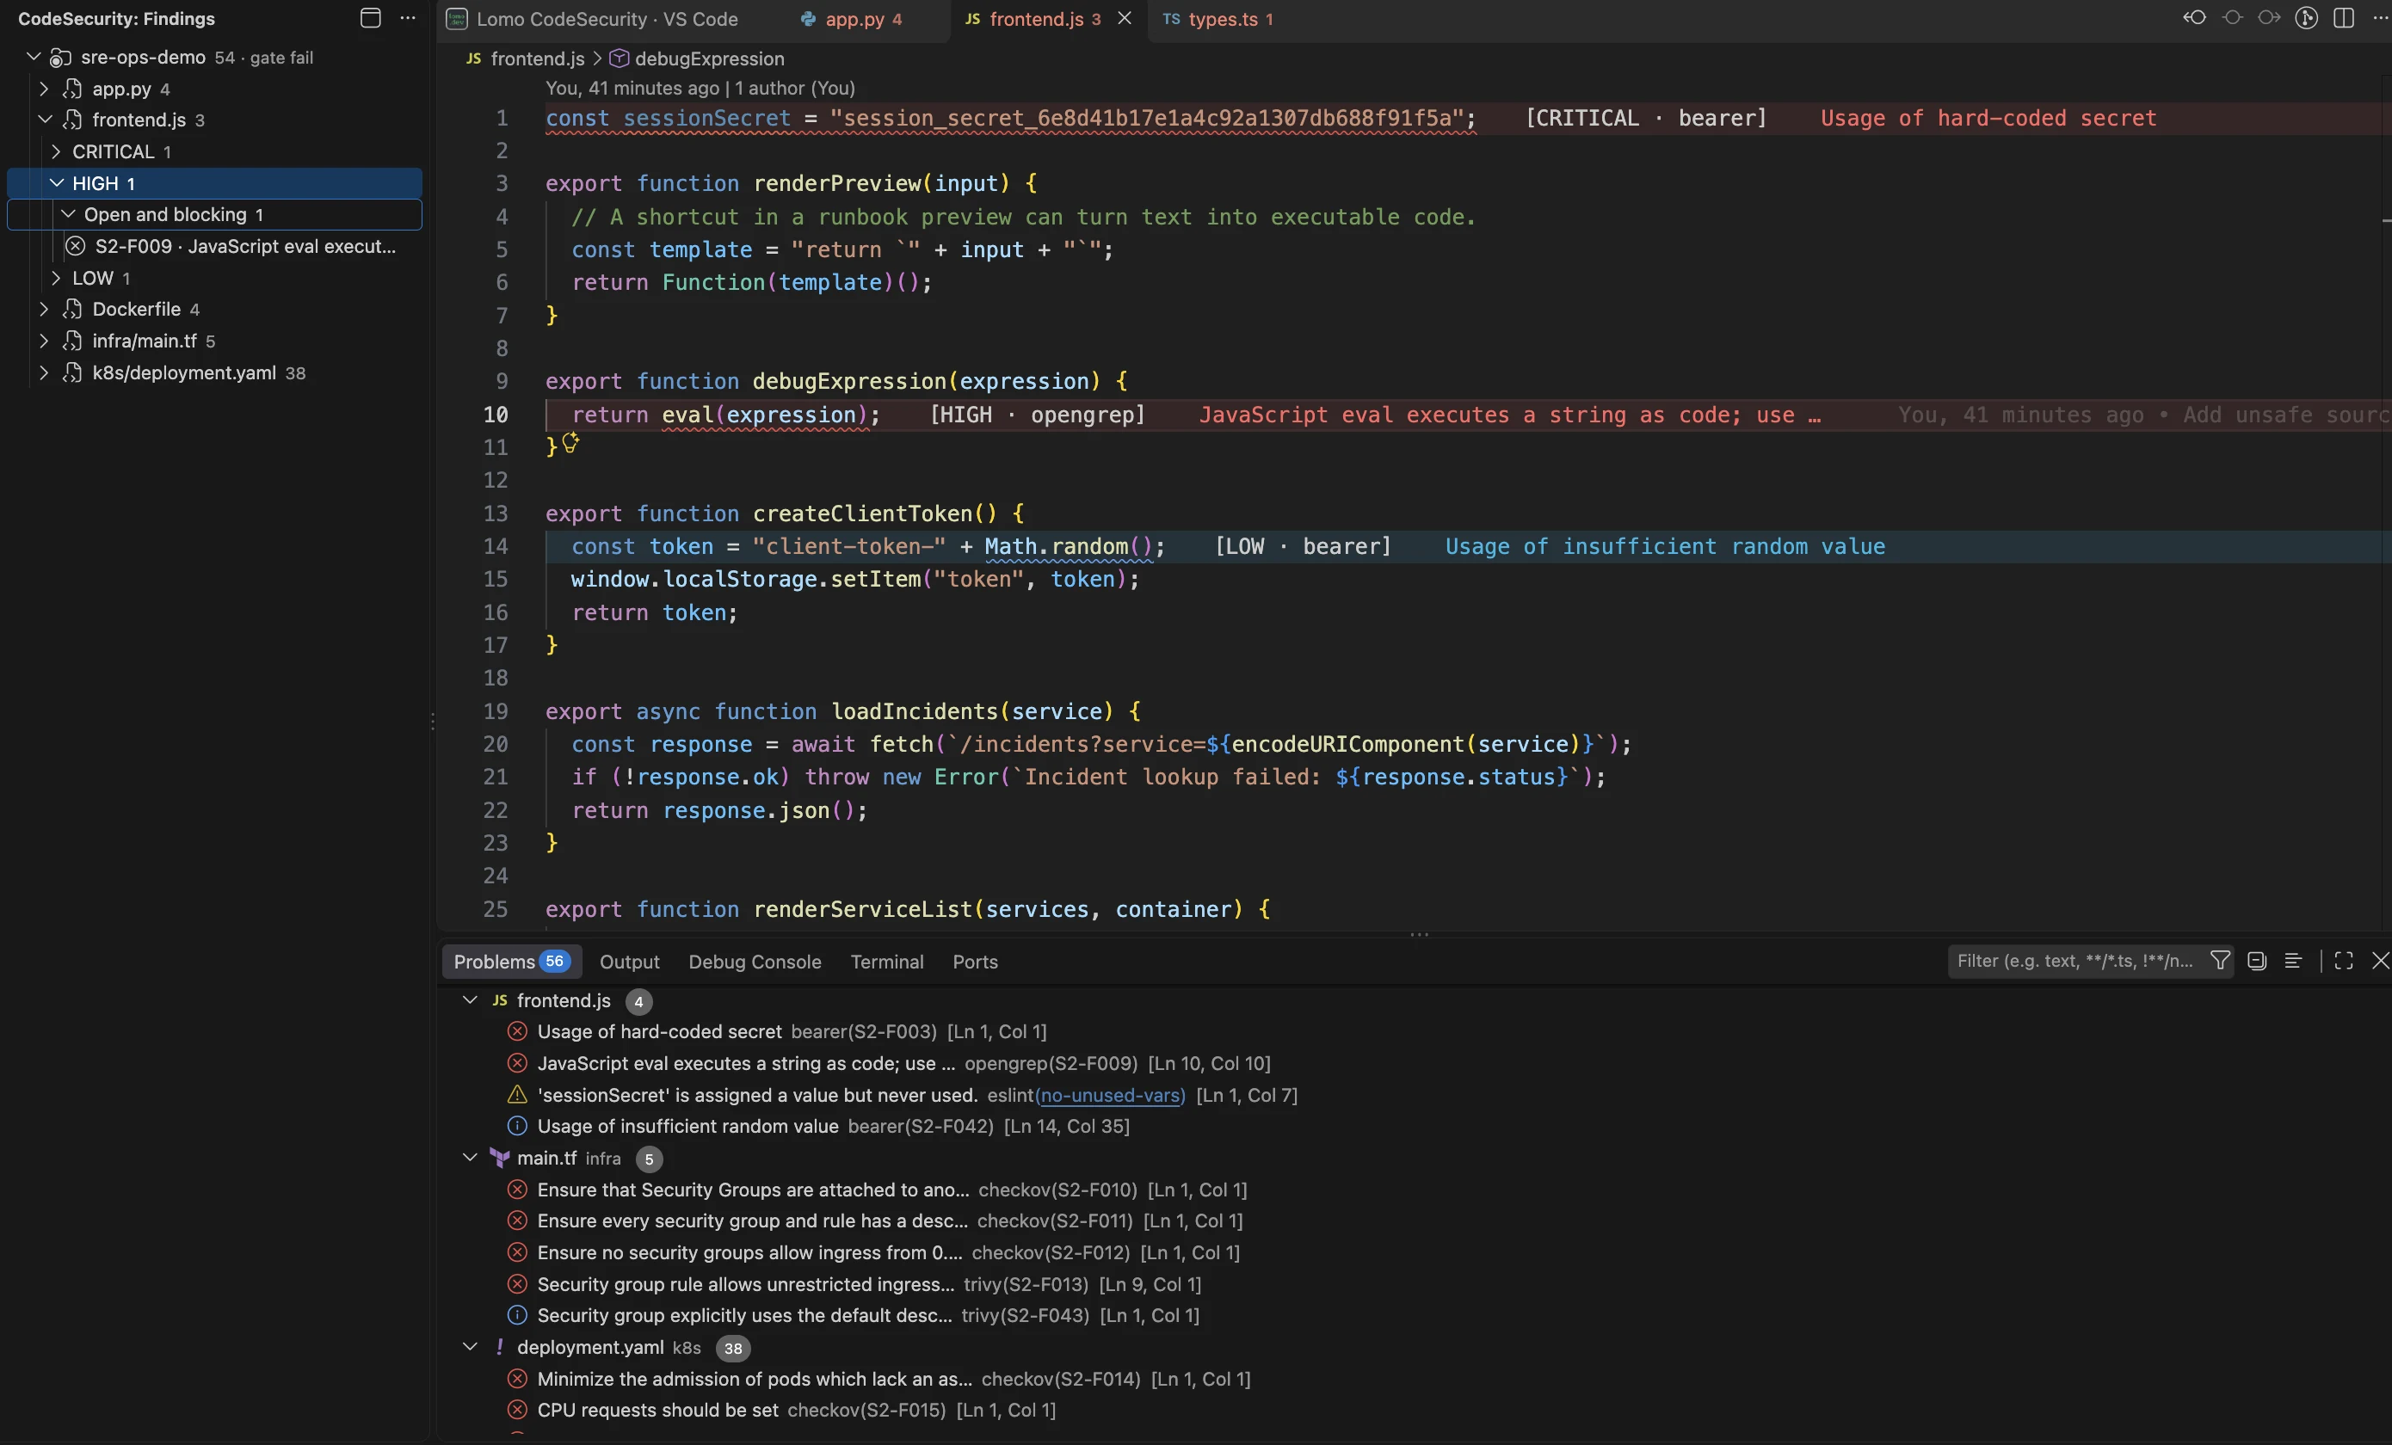Click the lightbulb code action on line 11
Image resolution: width=2392 pixels, height=1445 pixels.
click(570, 442)
